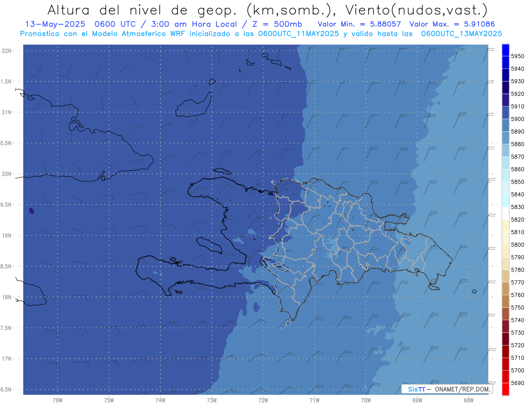Click the '5810' legend value

(x=518, y=232)
